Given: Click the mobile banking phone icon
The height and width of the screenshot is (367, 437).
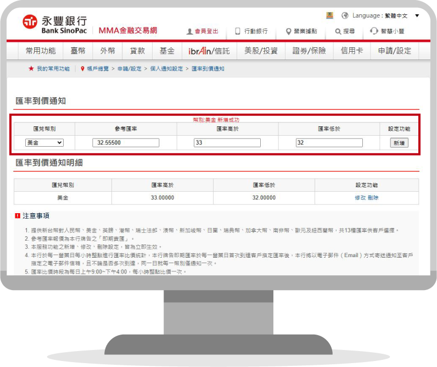Looking at the screenshot, I should point(238,31).
